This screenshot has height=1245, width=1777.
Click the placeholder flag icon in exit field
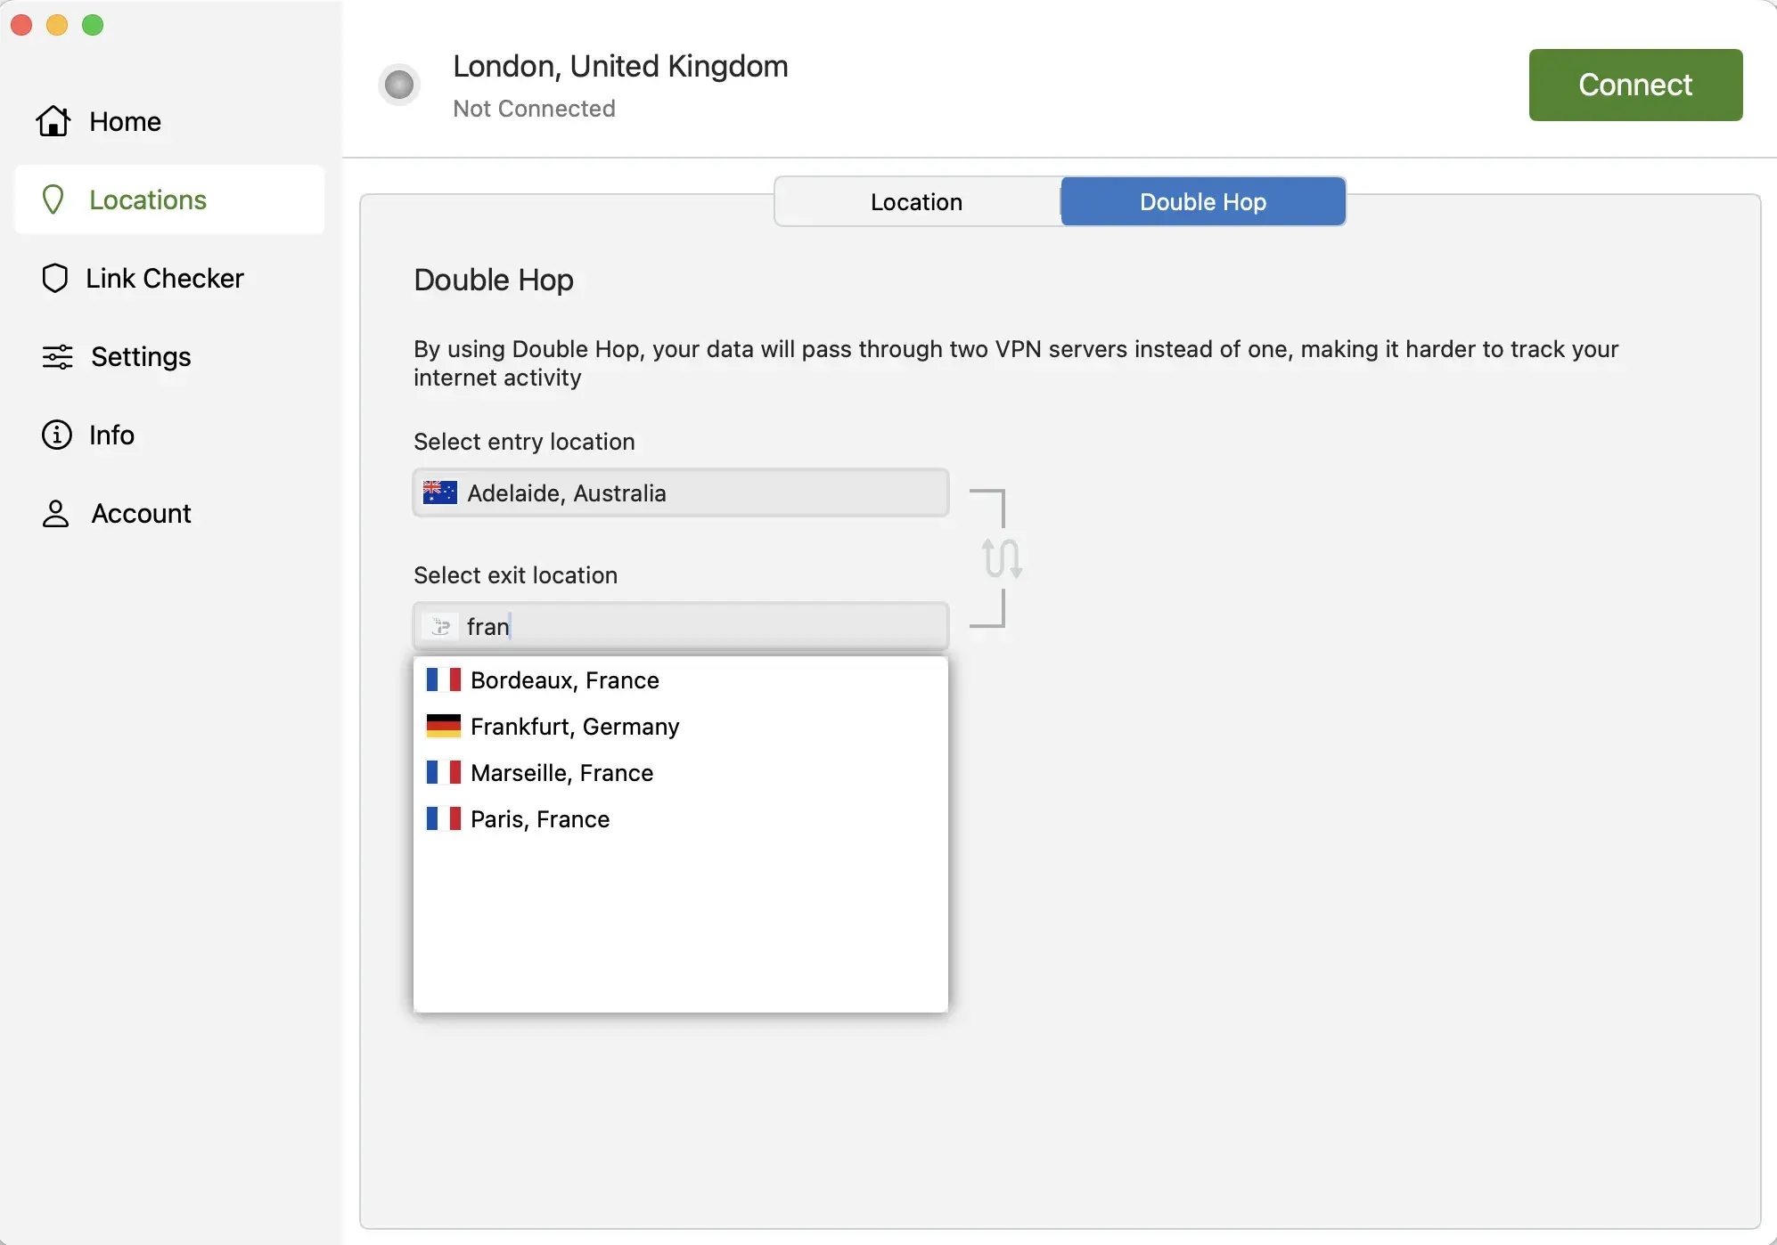[440, 626]
